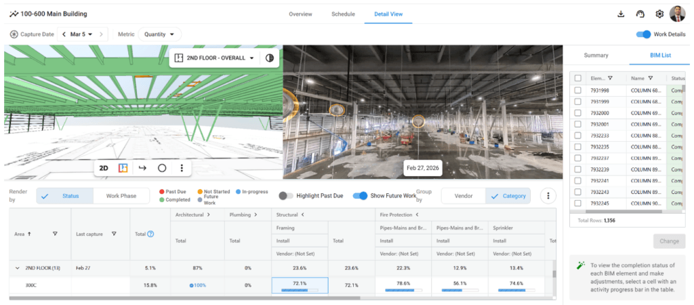Filter the Name column in BIM List
The width and height of the screenshot is (694, 305).
pyautogui.click(x=651, y=78)
